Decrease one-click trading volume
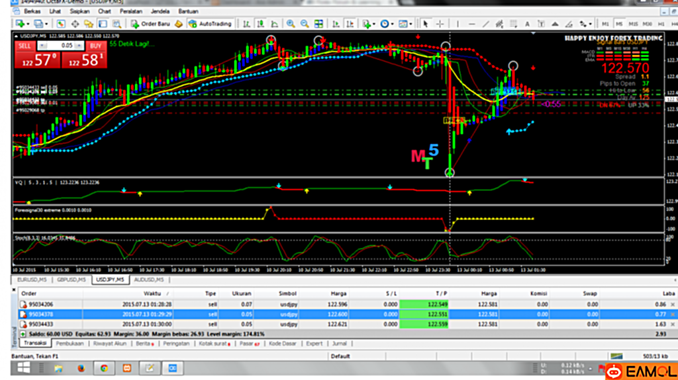 pos(42,46)
